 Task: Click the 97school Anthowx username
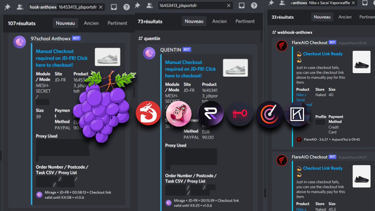point(51,38)
